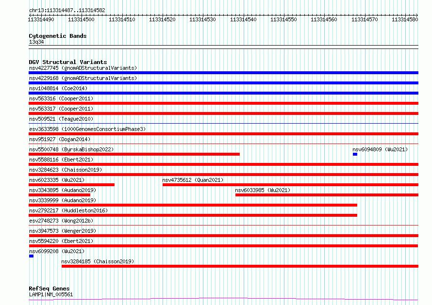Screen dimensions: 432x305
Task: Click nsv2792217 (Huddleston2016) label
Action: 68,210
